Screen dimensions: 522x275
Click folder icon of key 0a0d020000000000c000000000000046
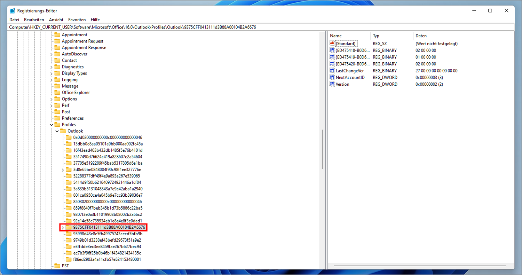(x=69, y=137)
